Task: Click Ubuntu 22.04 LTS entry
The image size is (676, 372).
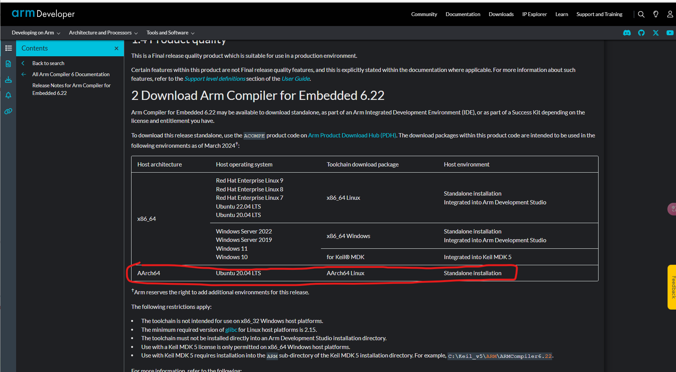Action: point(238,207)
